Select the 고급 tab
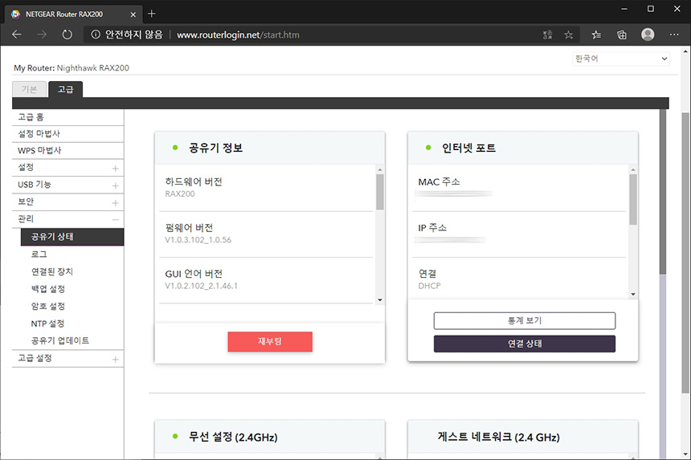The image size is (691, 460). point(65,89)
